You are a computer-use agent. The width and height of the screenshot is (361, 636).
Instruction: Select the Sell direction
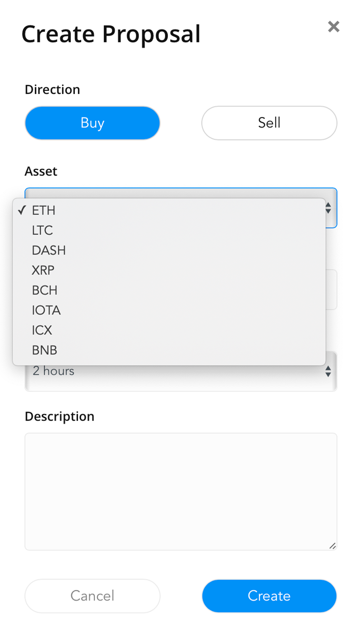point(269,123)
